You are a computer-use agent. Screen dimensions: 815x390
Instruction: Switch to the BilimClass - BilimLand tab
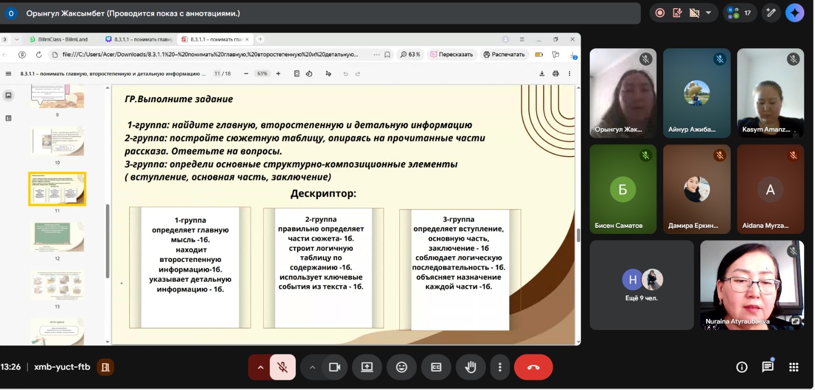point(59,39)
